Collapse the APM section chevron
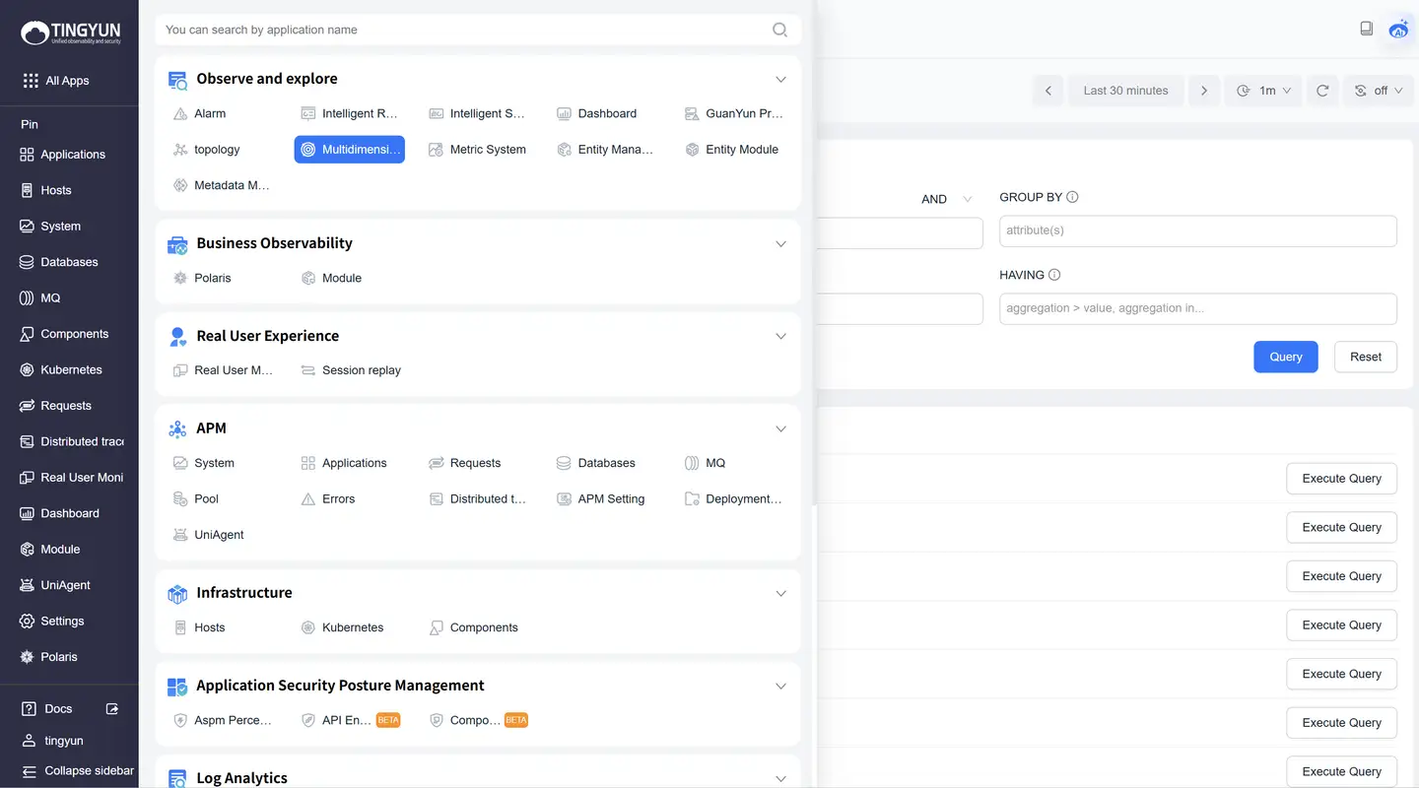Image resolution: width=1419 pixels, height=788 pixels. 780,428
